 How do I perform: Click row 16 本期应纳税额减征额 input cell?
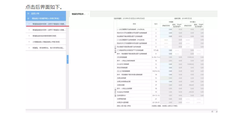coord(166,81)
